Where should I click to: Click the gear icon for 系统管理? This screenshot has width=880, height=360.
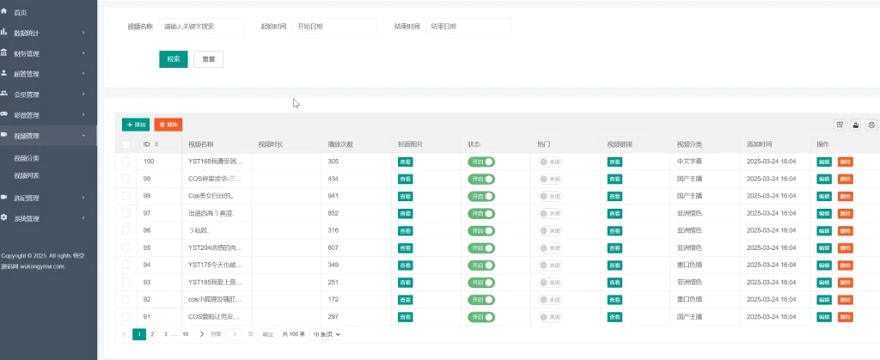5,218
